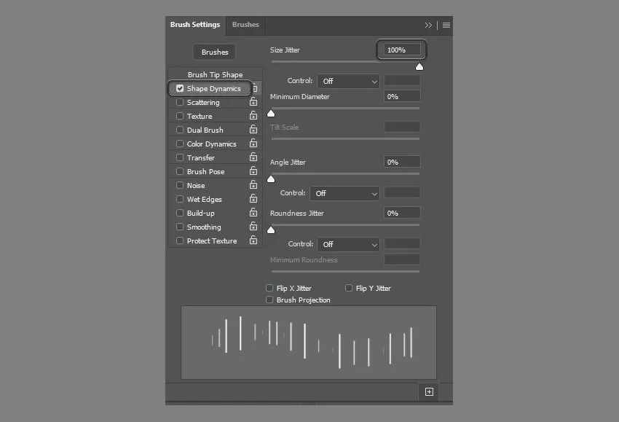Open the Size Jitter Control dropdown
The image size is (619, 422).
(348, 81)
